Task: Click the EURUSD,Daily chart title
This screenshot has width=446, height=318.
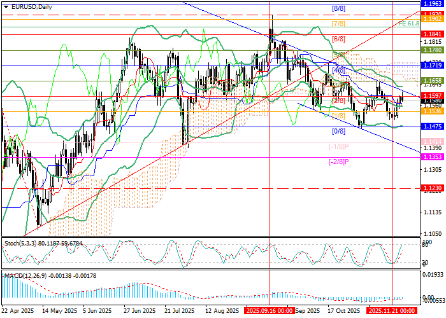Action: tap(32, 7)
